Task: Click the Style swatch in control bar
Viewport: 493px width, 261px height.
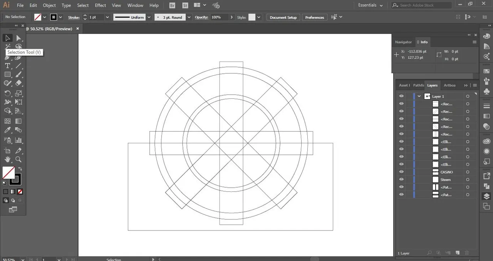Action: [252, 17]
